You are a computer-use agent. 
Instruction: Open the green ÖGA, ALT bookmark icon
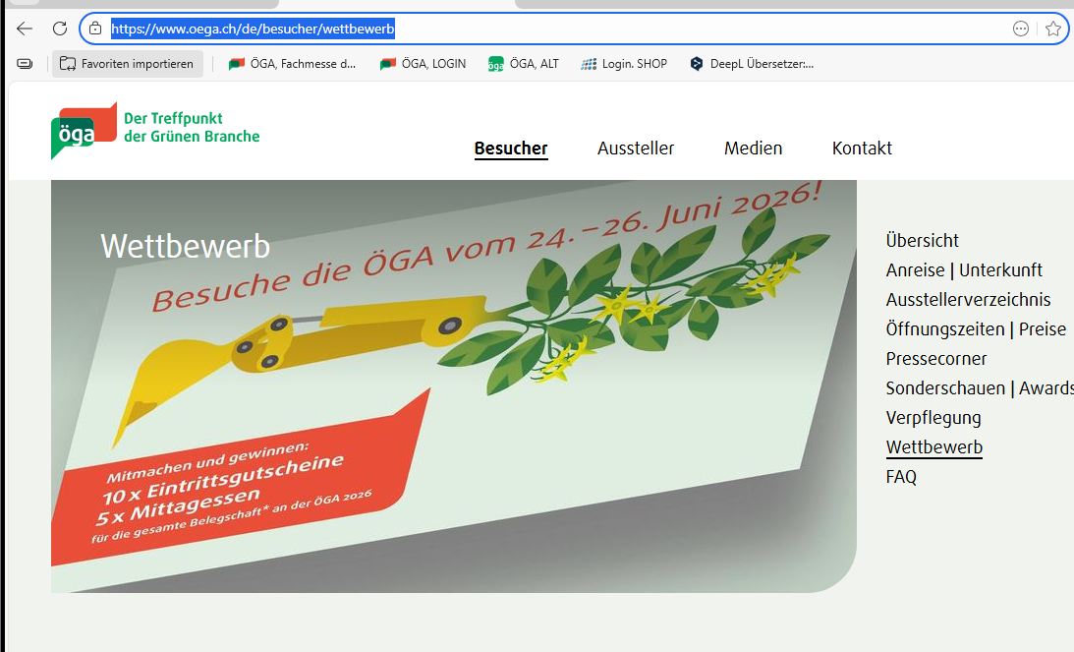click(496, 63)
